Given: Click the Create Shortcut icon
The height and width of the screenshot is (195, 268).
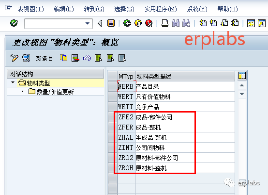Looking at the screenshot, I should pos(262,23).
